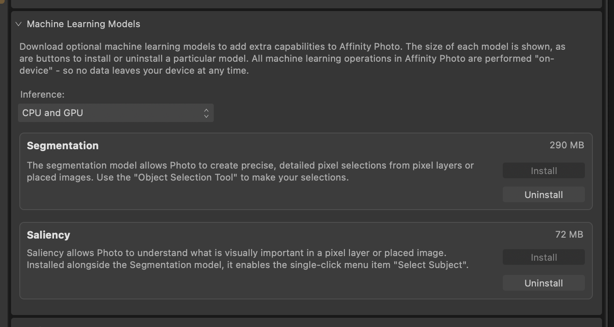Collapse the Machine Learning Models section chevron
This screenshot has width=614, height=327.
pos(18,24)
